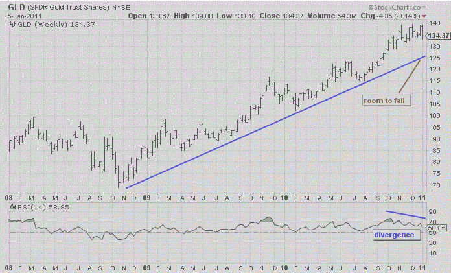
Task: Click the NYSE exchange label
Action: point(121,8)
